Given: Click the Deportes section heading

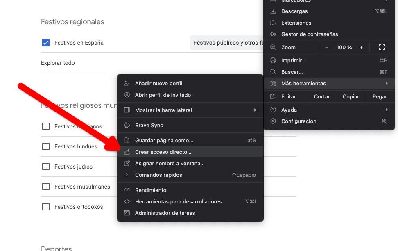Looking at the screenshot, I should (57, 249).
